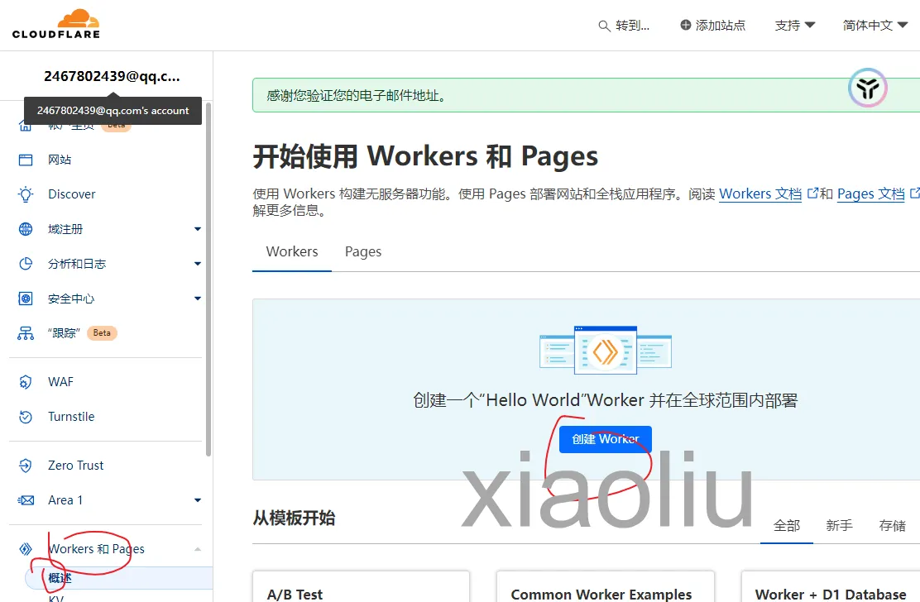Viewport: 920px width, 602px height.
Task: Click the add site plus icon
Action: coord(685,25)
